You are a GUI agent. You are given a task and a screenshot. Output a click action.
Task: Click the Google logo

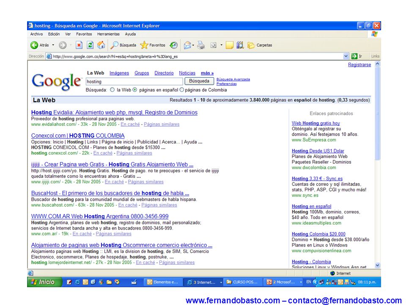click(56, 82)
